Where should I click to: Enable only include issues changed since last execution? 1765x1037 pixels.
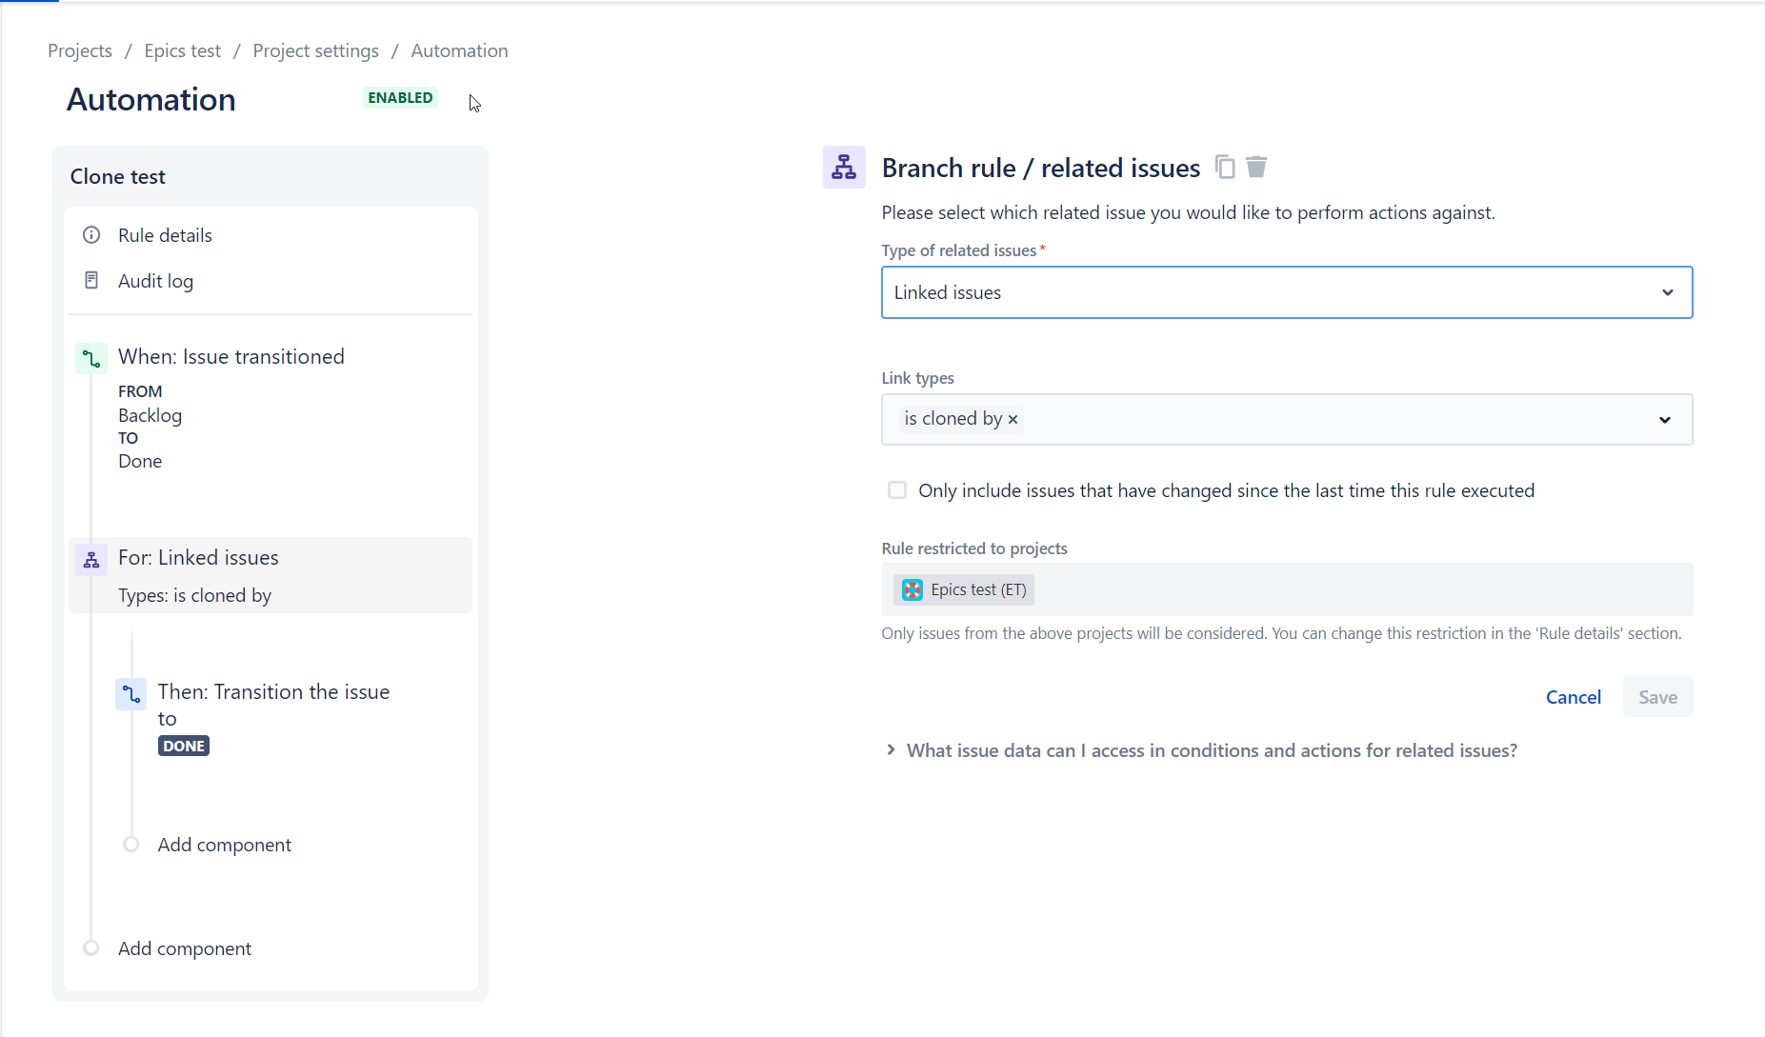896,489
